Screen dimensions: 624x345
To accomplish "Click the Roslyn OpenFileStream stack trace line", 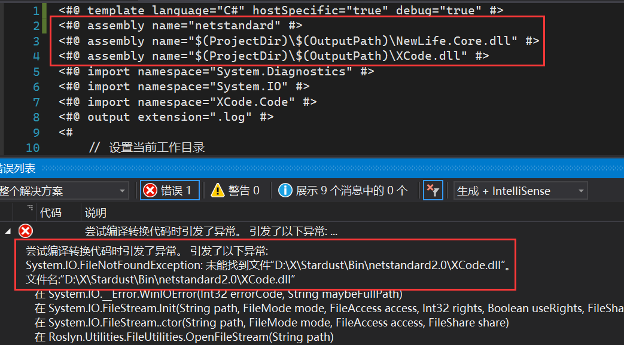I will [184, 337].
